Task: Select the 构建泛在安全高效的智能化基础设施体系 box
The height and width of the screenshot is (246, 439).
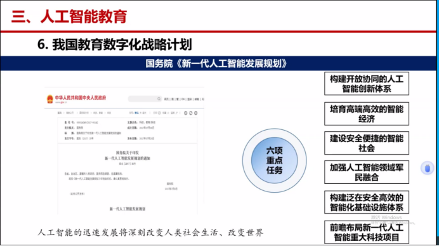Action: tap(367, 202)
